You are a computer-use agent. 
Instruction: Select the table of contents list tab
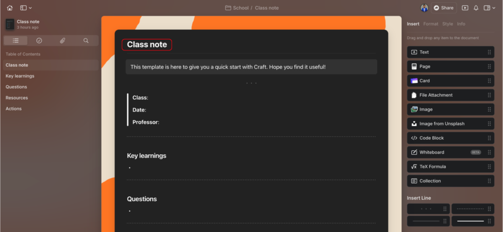(16, 41)
